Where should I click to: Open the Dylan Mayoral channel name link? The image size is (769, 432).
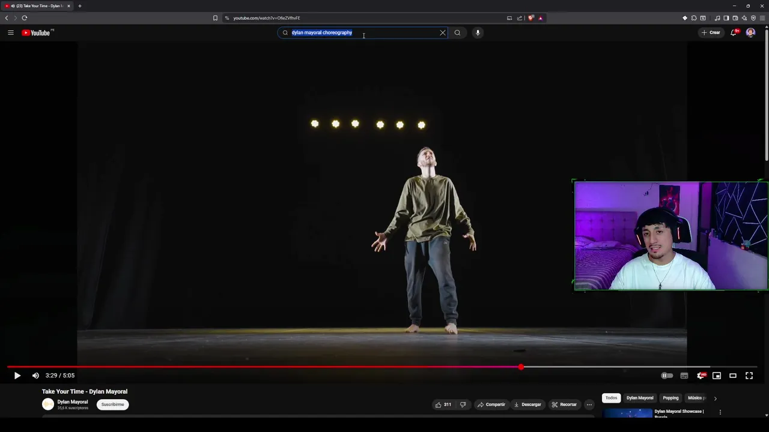pos(73,402)
